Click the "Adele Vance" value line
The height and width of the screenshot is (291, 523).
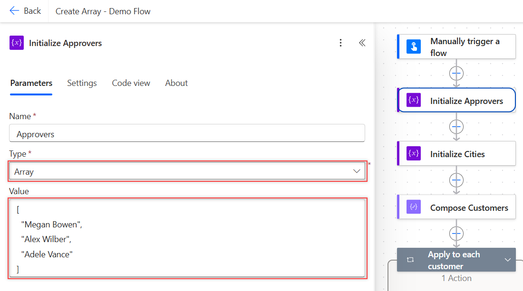tap(47, 254)
